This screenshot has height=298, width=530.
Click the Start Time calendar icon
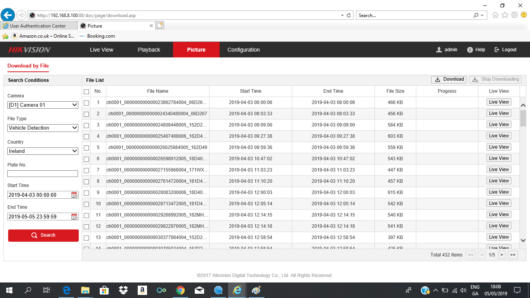(74, 195)
